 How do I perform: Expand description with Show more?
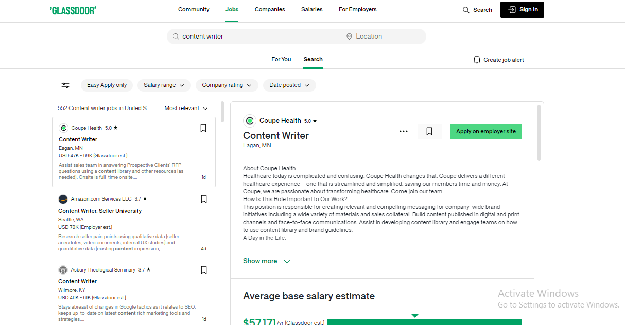[267, 261]
